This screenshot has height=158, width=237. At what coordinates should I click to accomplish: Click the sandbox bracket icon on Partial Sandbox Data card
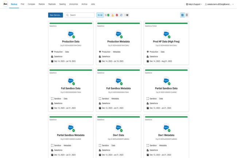click(x=148, y=99)
